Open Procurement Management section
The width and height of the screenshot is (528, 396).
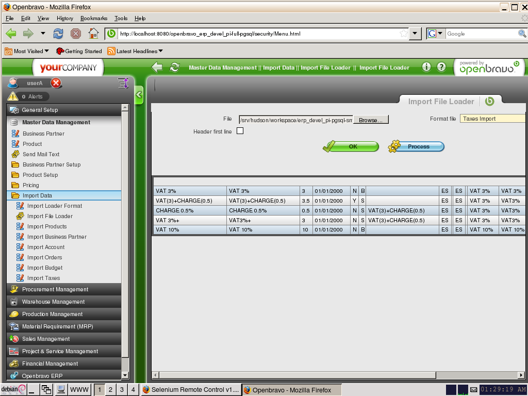(64, 289)
